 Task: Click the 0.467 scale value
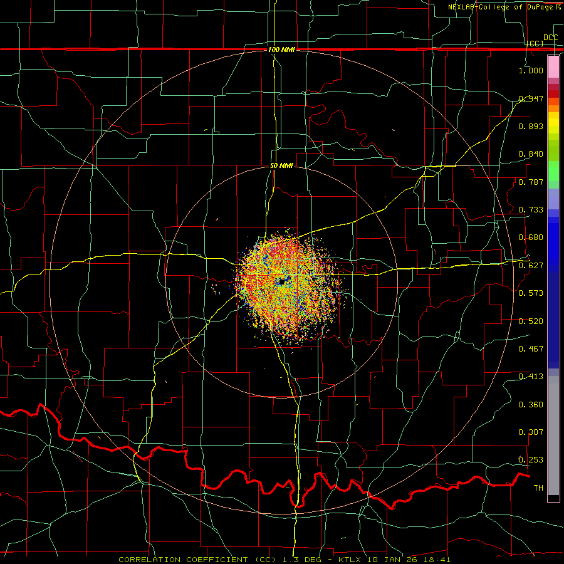click(x=531, y=349)
